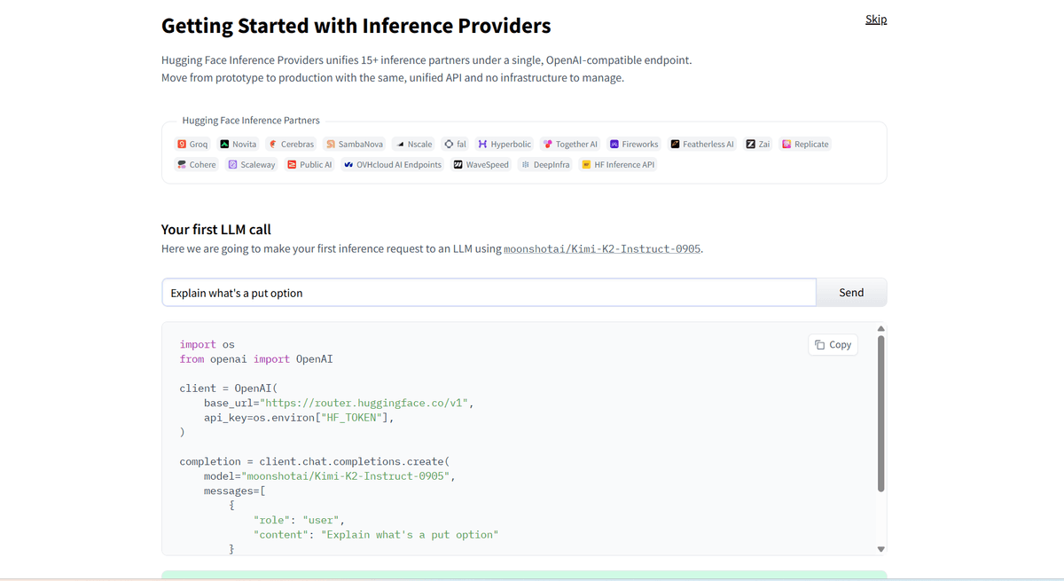The image size is (1064, 581).
Task: Click the Replicate provider icon
Action: pyautogui.click(x=786, y=144)
